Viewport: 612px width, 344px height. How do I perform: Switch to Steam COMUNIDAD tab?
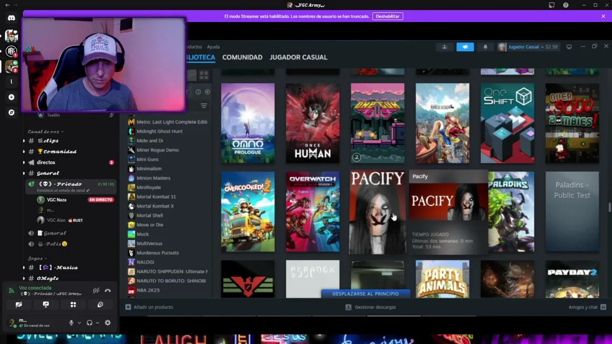point(242,57)
